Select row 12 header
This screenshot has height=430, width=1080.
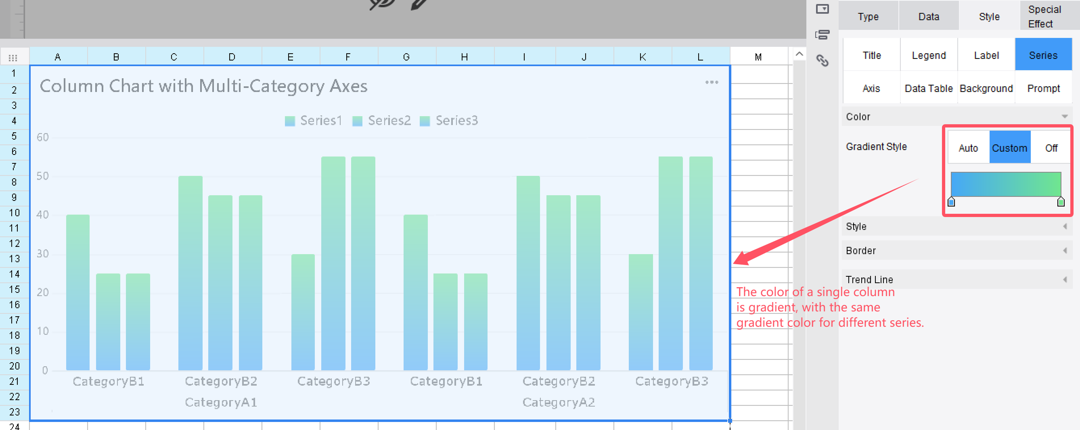[14, 244]
